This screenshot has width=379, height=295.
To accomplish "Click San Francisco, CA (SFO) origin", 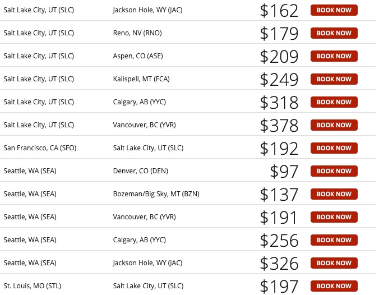I will [40, 148].
